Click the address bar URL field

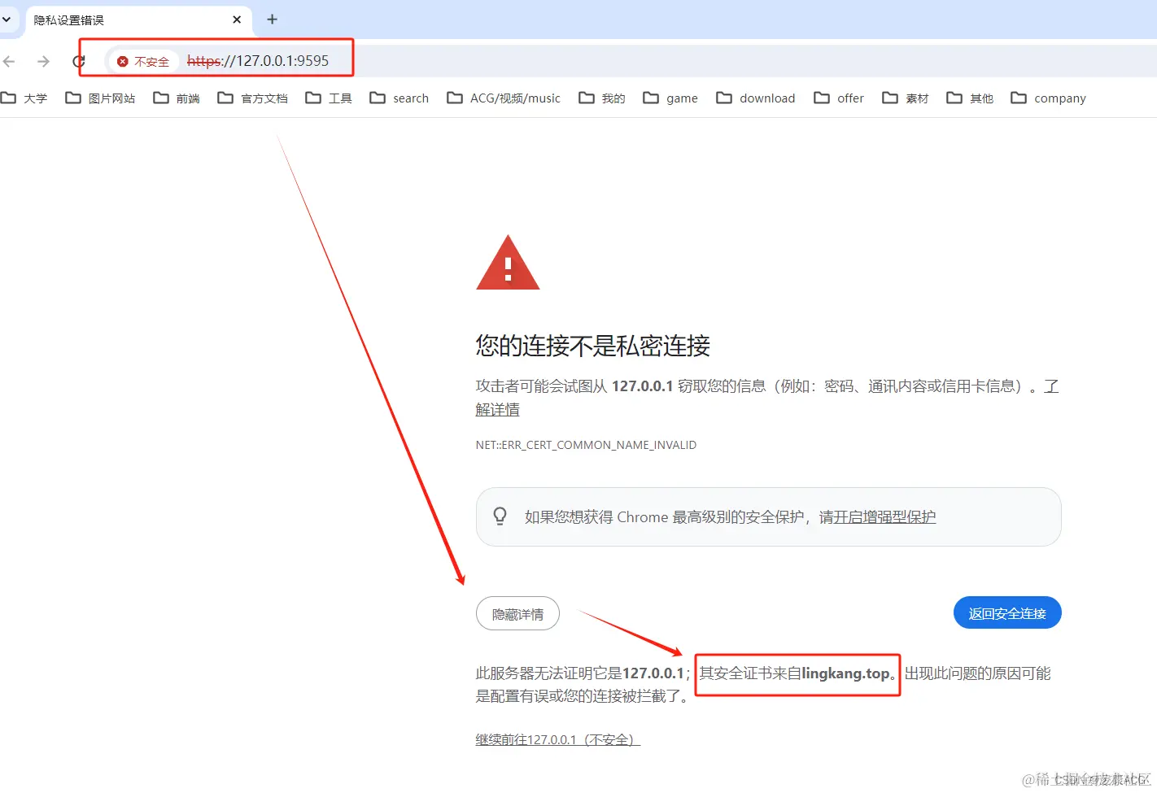[260, 61]
